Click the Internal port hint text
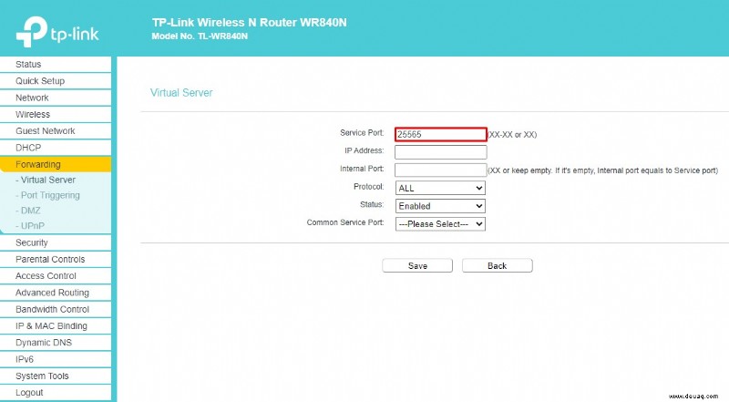Viewport: 729px width, 402px height. point(603,170)
